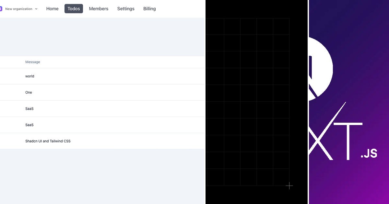This screenshot has width=389, height=204.
Task: Go to the Billing tab
Action: pyautogui.click(x=149, y=9)
